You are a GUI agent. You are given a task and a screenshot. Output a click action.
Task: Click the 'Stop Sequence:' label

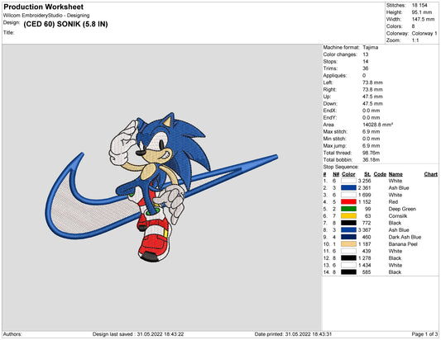[341, 167]
